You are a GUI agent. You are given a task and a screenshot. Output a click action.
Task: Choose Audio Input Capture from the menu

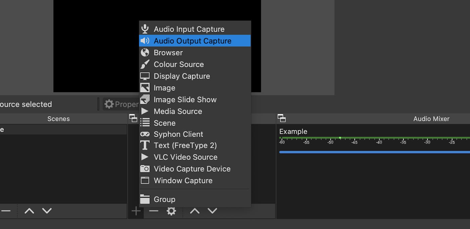(x=195, y=29)
